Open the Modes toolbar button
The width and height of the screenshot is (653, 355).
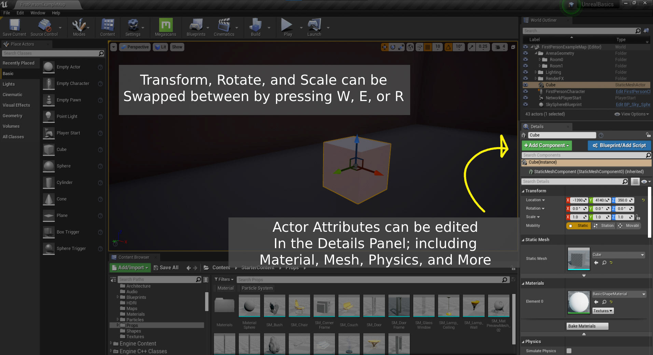click(79, 27)
